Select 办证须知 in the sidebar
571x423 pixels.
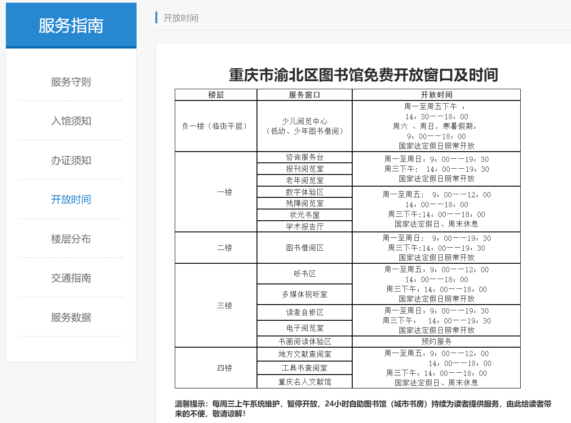point(71,161)
